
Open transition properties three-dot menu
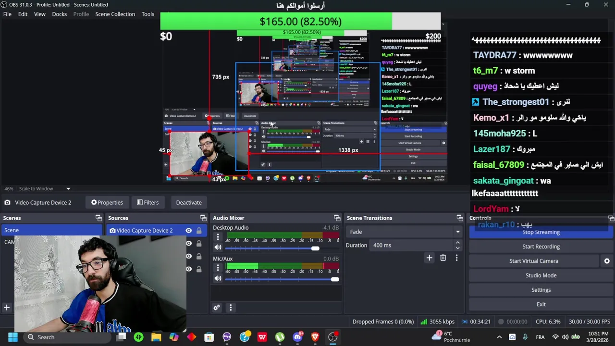pyautogui.click(x=456, y=258)
